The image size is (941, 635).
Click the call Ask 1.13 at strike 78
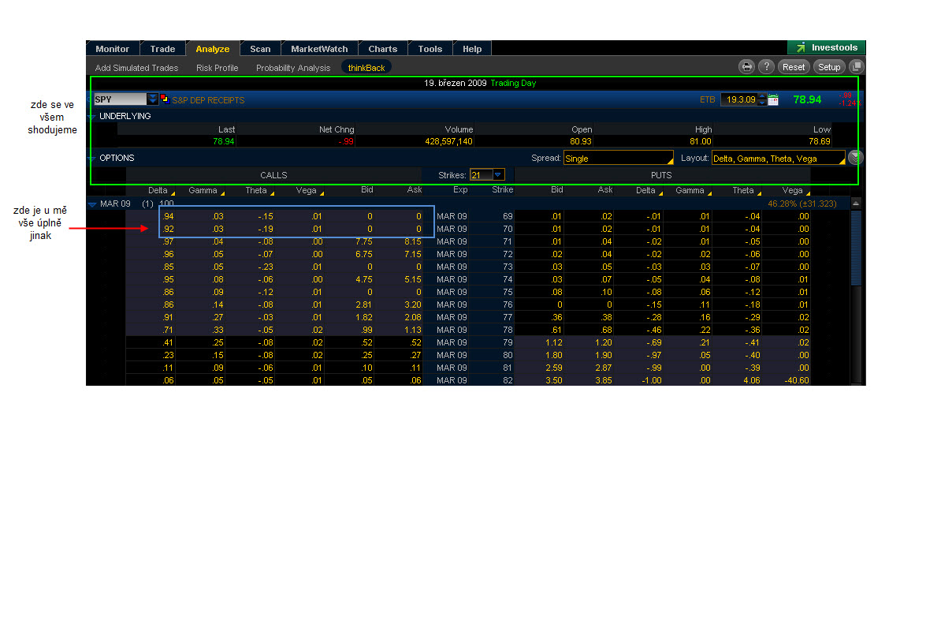(413, 330)
